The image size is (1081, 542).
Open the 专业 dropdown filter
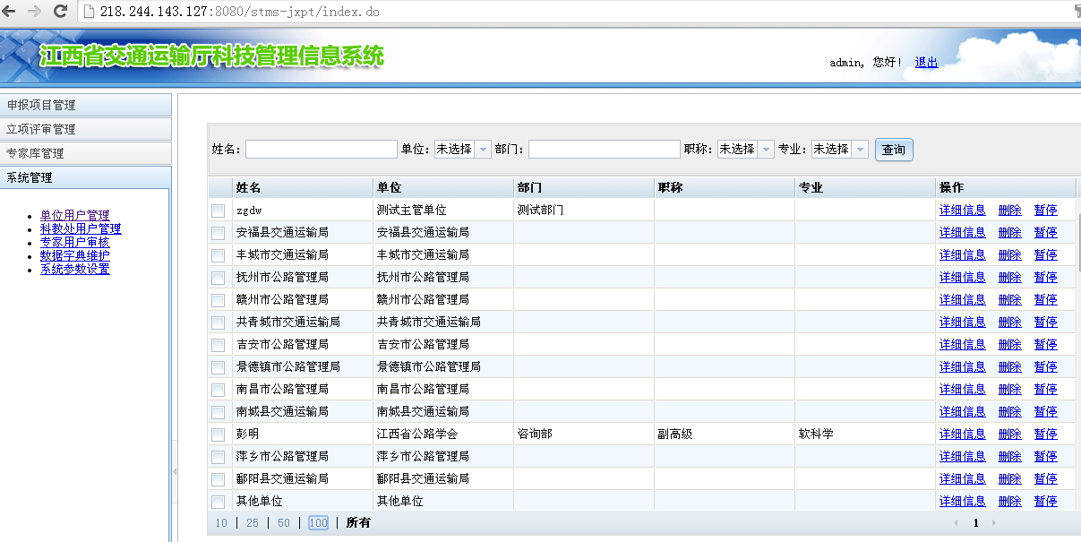[840, 150]
